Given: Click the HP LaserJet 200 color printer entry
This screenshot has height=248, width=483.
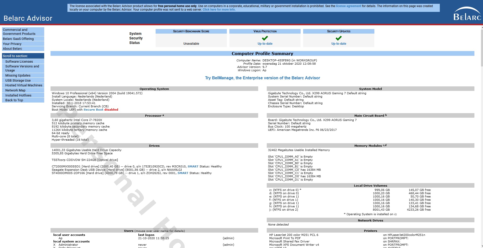Looking at the screenshot, I should pos(294,235).
